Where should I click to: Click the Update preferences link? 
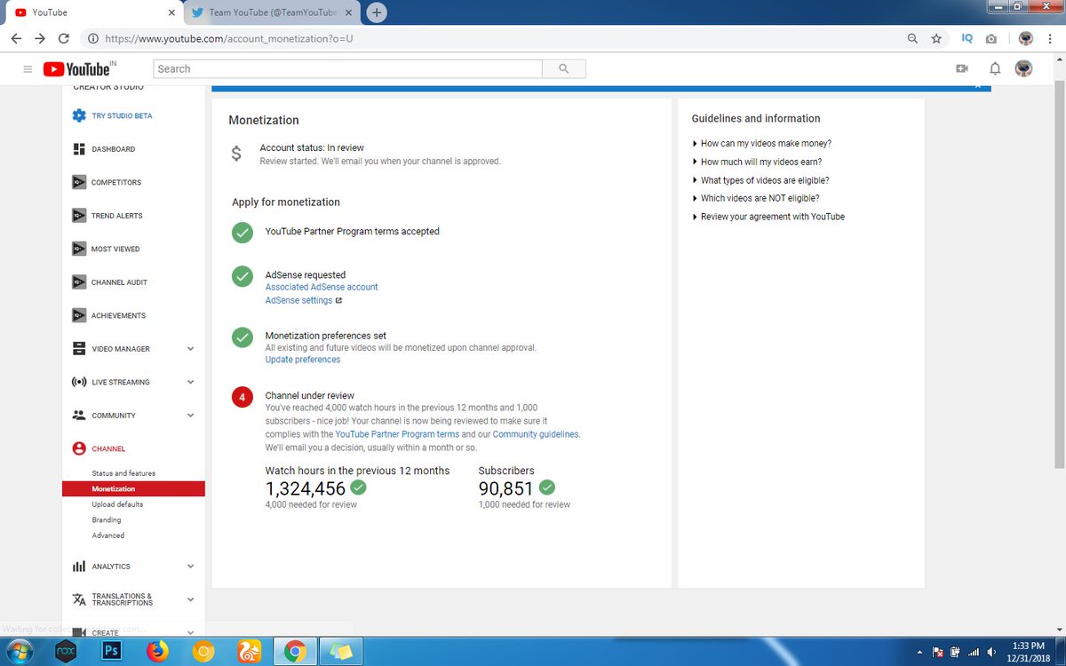303,360
